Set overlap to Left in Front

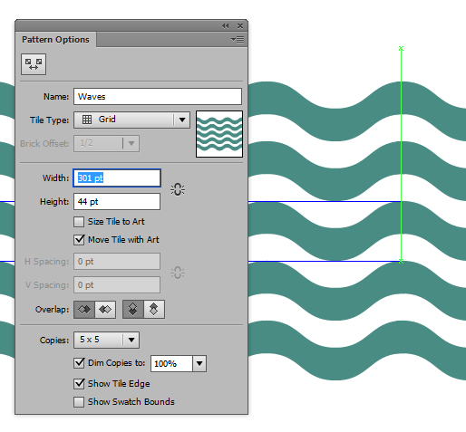(84, 310)
